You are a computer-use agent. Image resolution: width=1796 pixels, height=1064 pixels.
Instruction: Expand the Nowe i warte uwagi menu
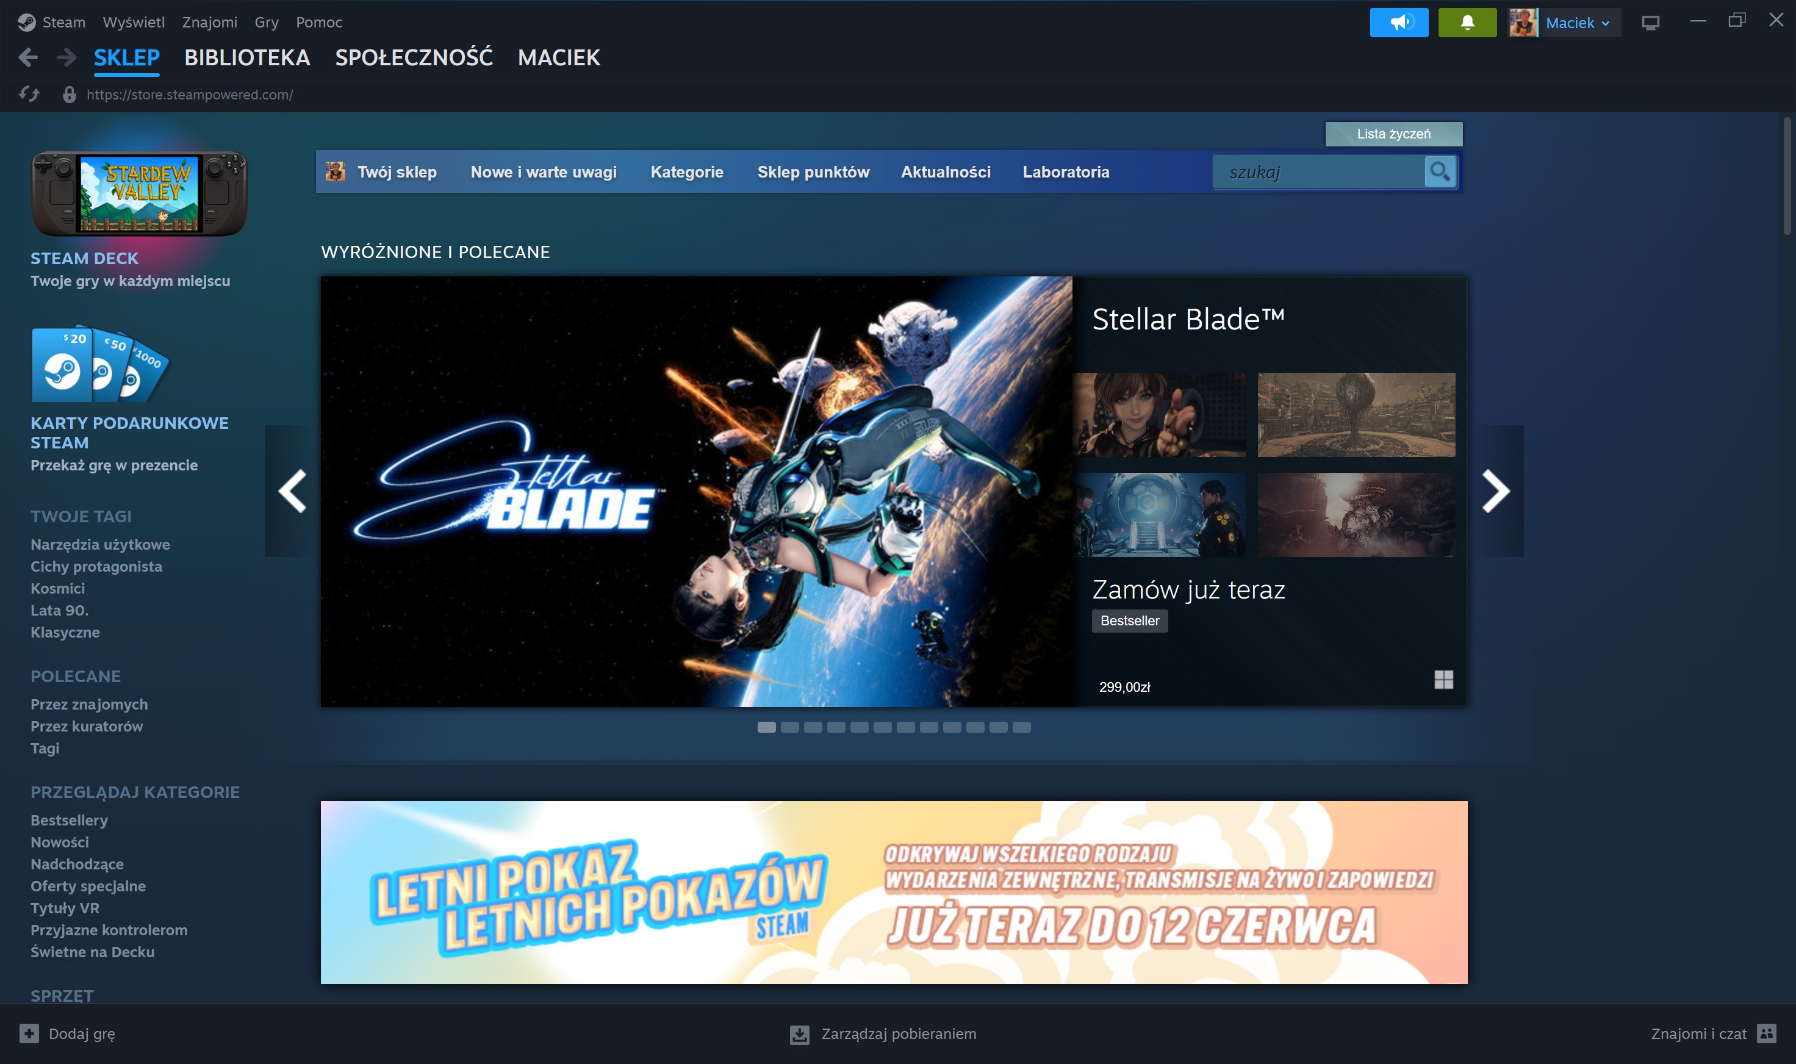(544, 172)
